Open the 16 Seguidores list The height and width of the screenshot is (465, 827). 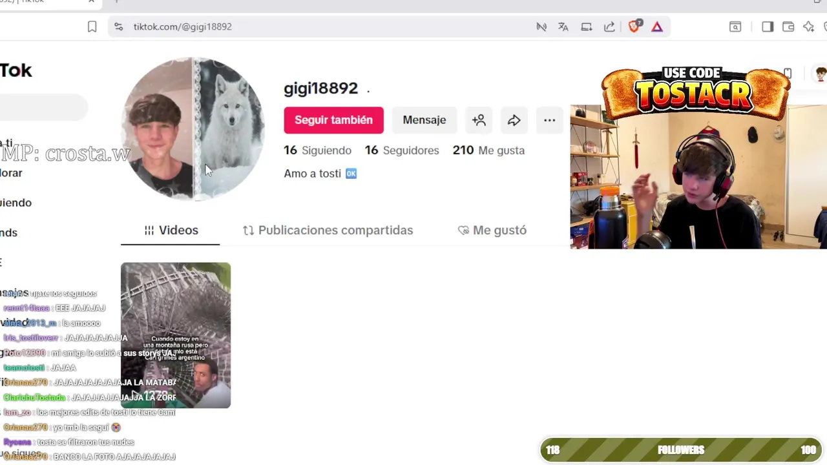pos(402,150)
